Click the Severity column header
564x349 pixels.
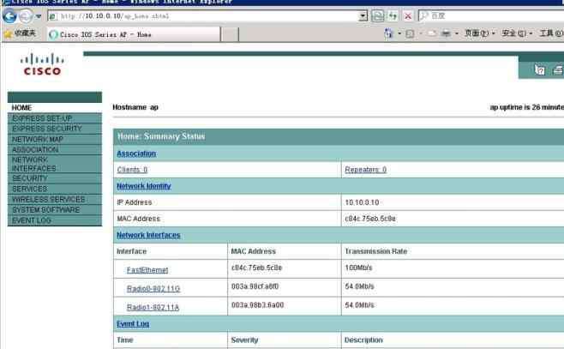[x=244, y=340]
